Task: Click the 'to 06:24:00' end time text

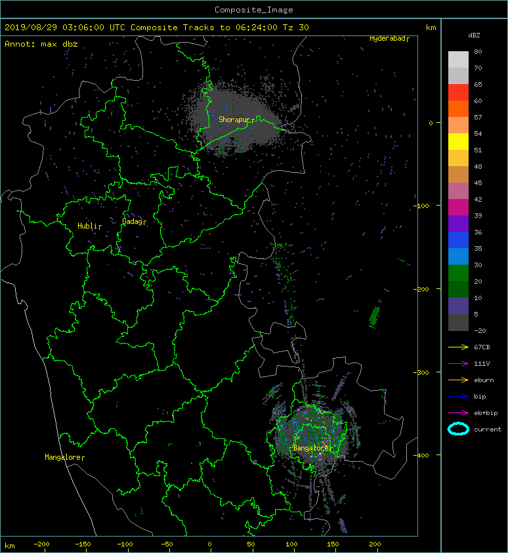Action: pyautogui.click(x=249, y=28)
